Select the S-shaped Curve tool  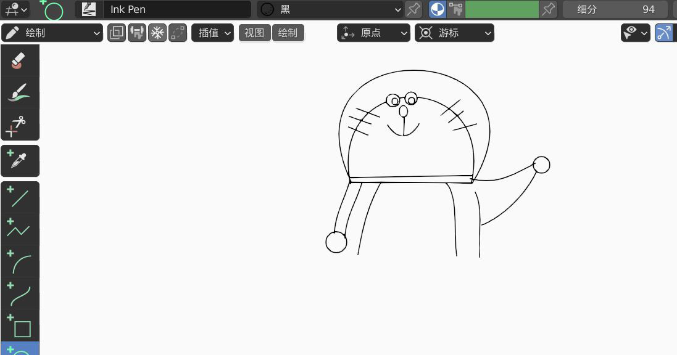(20, 293)
